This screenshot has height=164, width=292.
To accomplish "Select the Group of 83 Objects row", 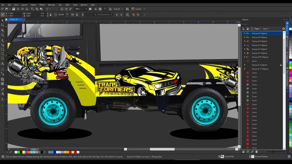I will coord(263,57).
